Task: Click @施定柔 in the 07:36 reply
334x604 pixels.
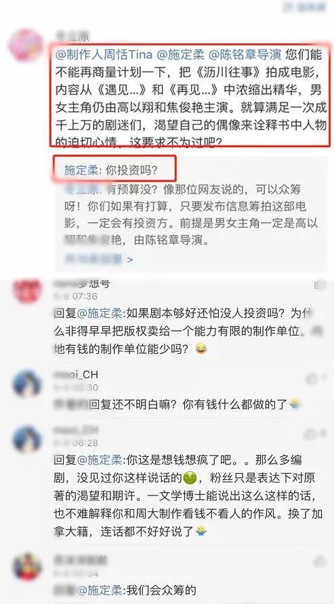Action: (x=100, y=315)
